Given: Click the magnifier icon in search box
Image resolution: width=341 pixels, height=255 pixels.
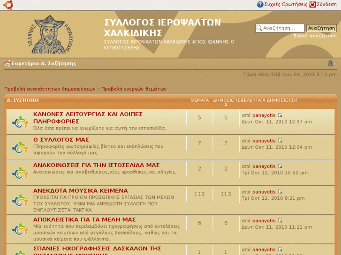Looking at the screenshot, I should tap(259, 28).
